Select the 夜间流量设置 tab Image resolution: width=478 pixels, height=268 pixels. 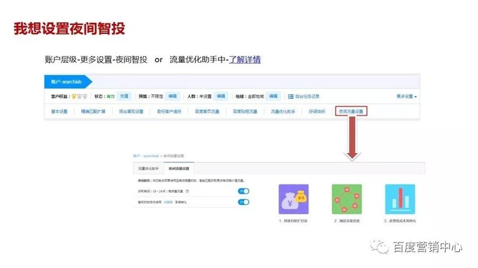click(x=179, y=168)
